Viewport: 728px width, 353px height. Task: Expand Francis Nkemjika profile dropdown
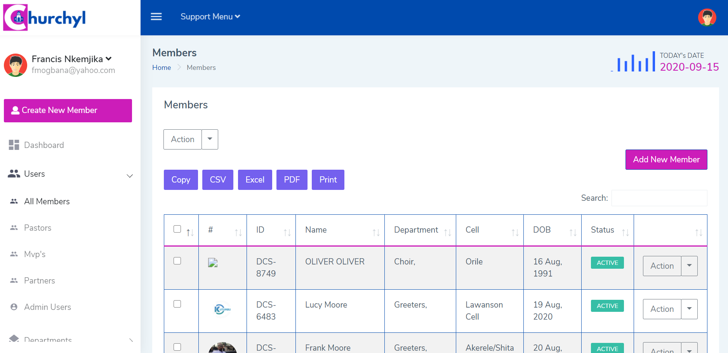(109, 59)
